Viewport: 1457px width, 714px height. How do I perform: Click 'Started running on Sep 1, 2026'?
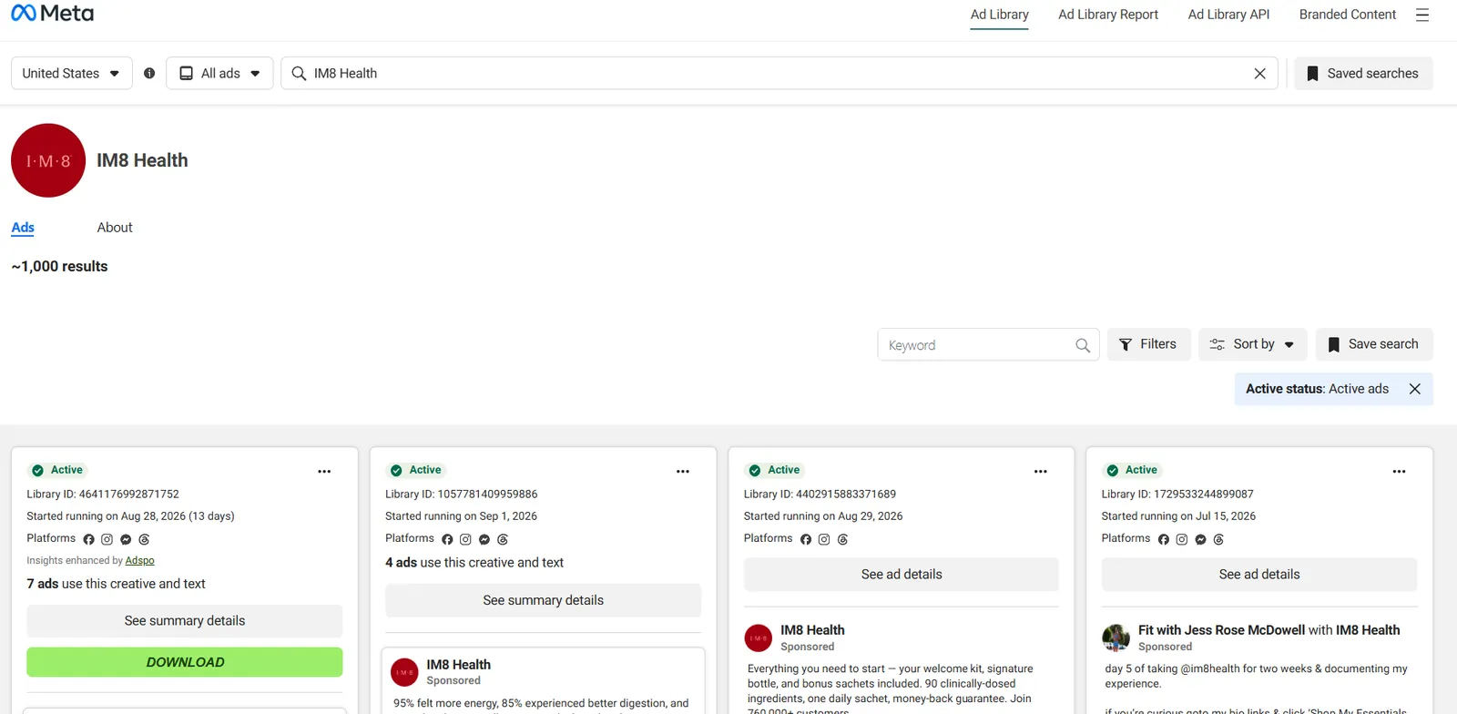tap(461, 516)
